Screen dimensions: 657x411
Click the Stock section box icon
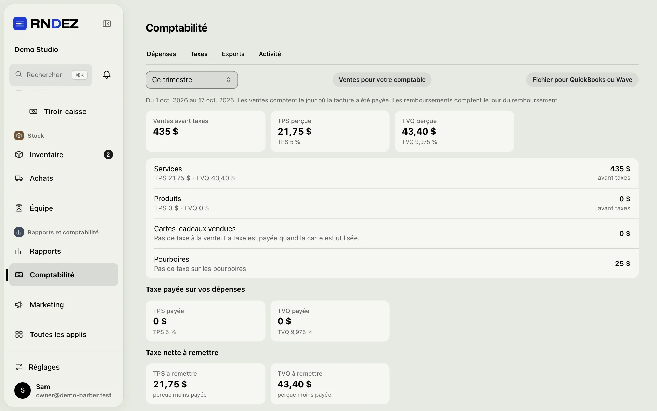point(19,136)
